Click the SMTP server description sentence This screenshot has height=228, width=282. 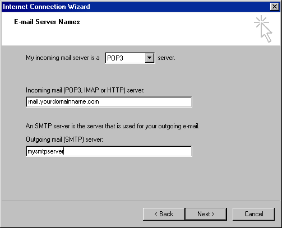[x=113, y=126]
